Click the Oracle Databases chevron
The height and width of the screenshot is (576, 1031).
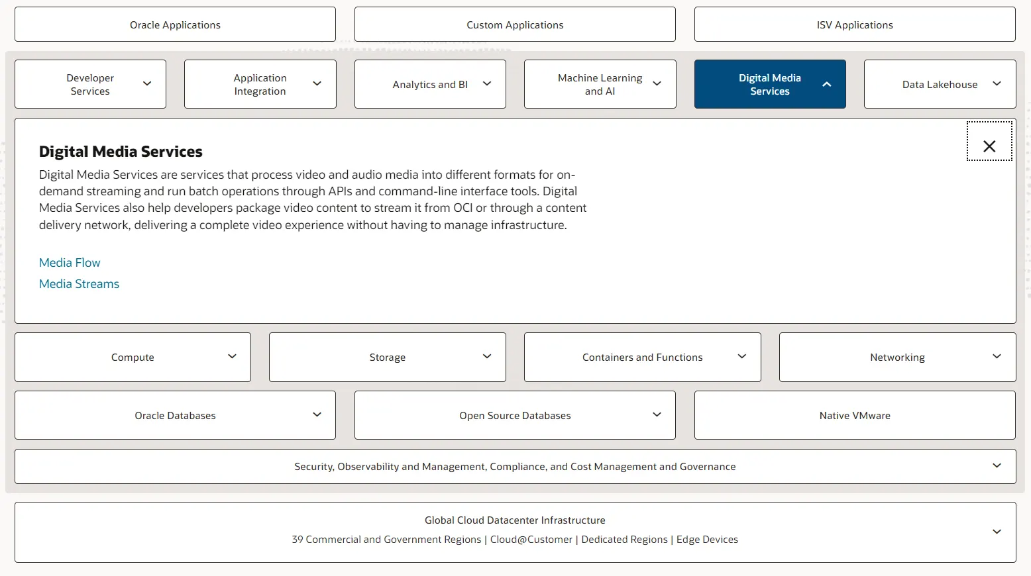317,415
